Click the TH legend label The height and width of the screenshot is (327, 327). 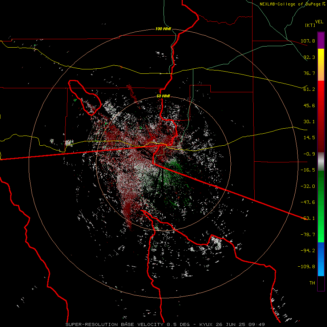pos(312,283)
